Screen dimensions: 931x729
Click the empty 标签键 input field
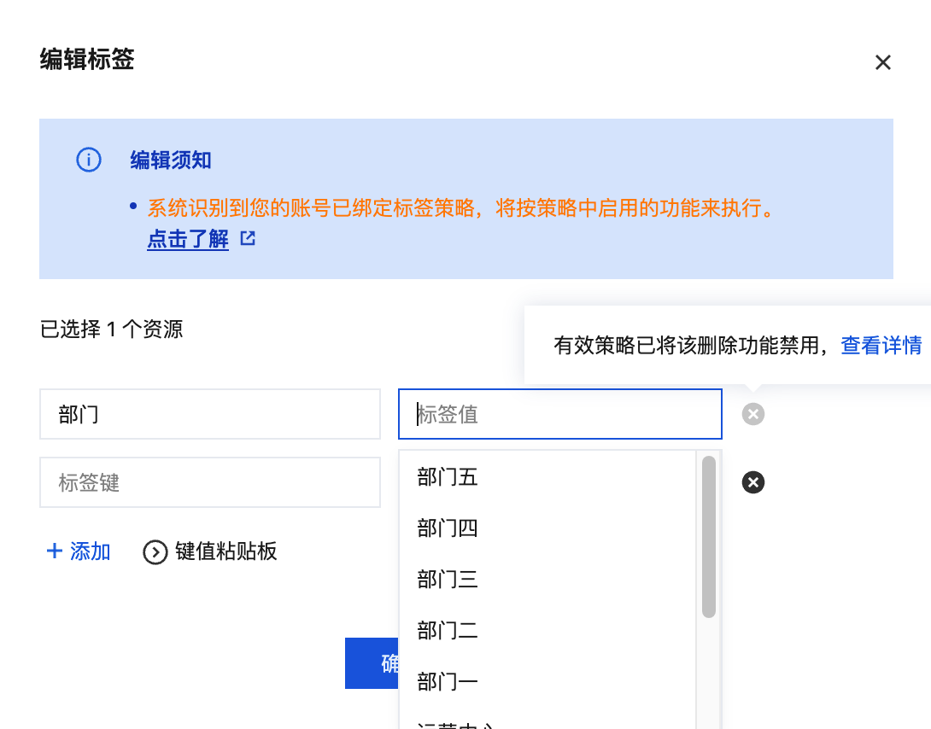click(x=209, y=482)
